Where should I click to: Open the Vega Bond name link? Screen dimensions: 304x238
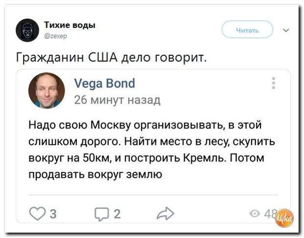coord(105,83)
